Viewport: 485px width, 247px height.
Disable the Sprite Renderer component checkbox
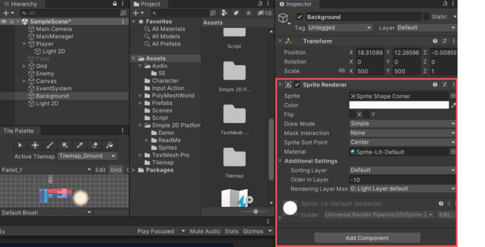click(x=297, y=85)
